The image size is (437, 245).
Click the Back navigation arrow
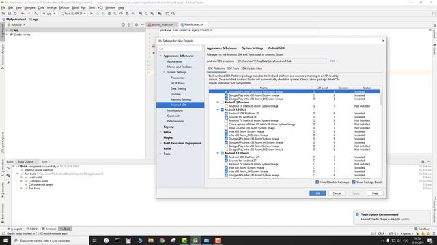[x=23, y=14]
